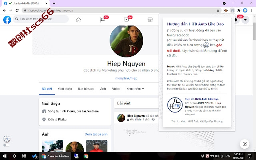This screenshot has width=256, height=160.
Task: Open Chrome three-dot menu
Action: (x=252, y=10)
